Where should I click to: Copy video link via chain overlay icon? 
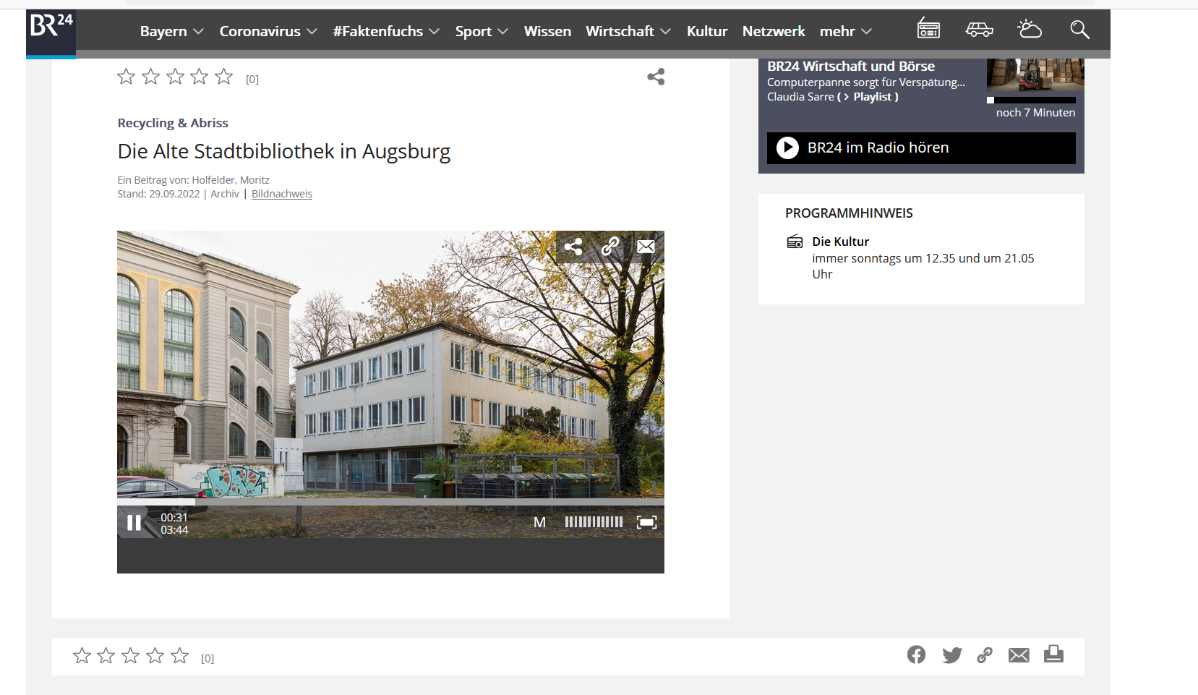coord(610,247)
